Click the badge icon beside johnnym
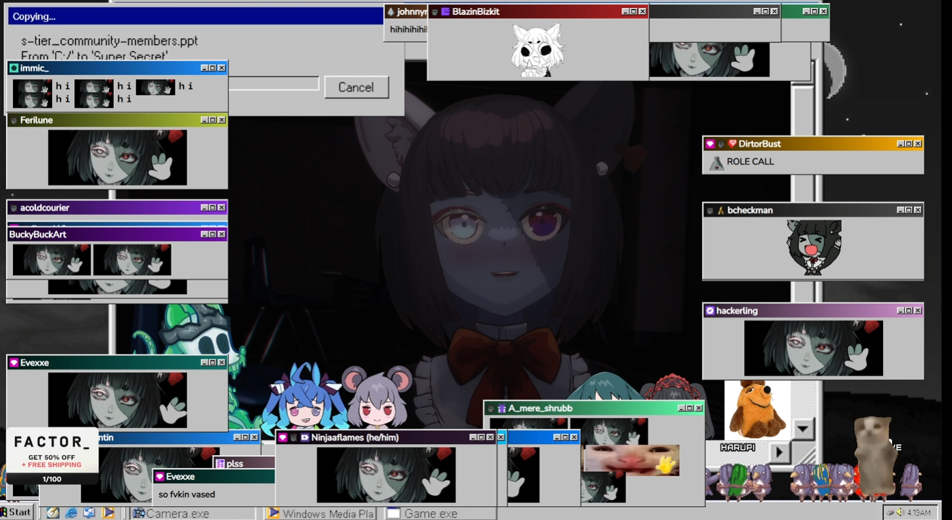 click(x=390, y=12)
